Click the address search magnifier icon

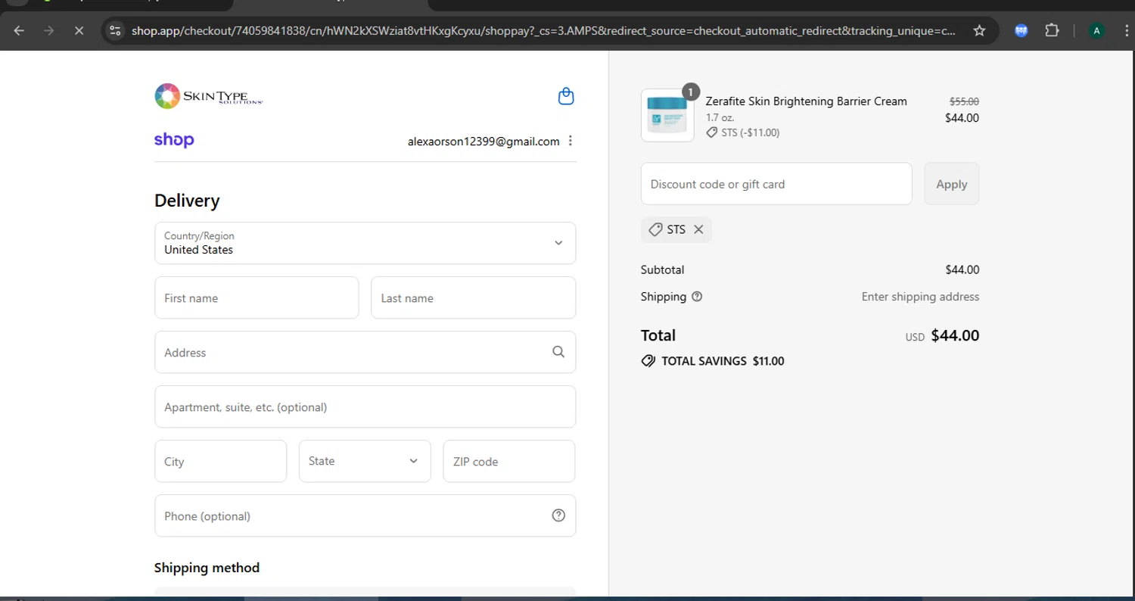[558, 352]
